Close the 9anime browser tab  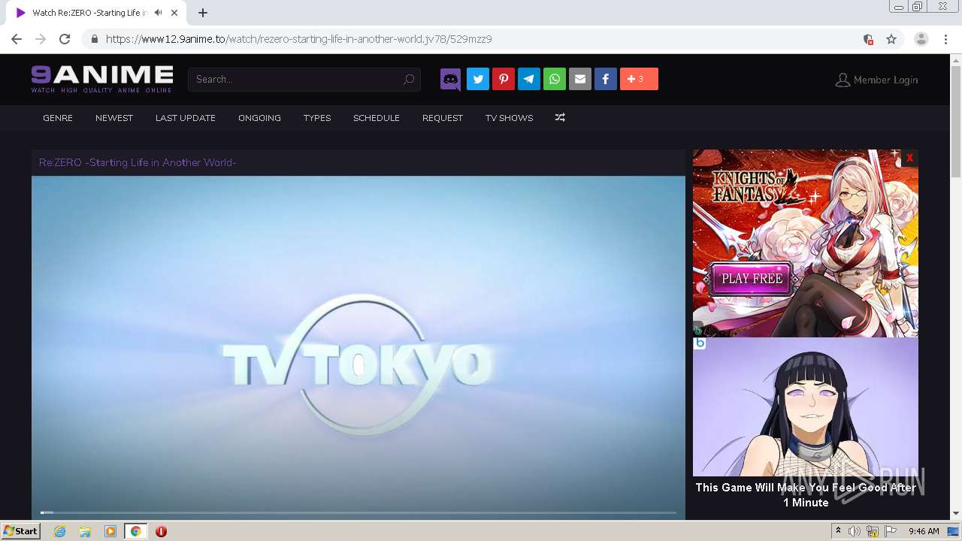pyautogui.click(x=176, y=13)
